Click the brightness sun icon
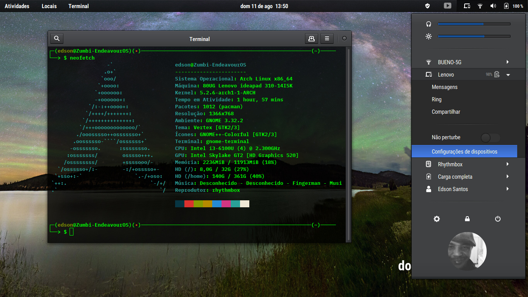Screen dimensions: 528x297 [429, 36]
